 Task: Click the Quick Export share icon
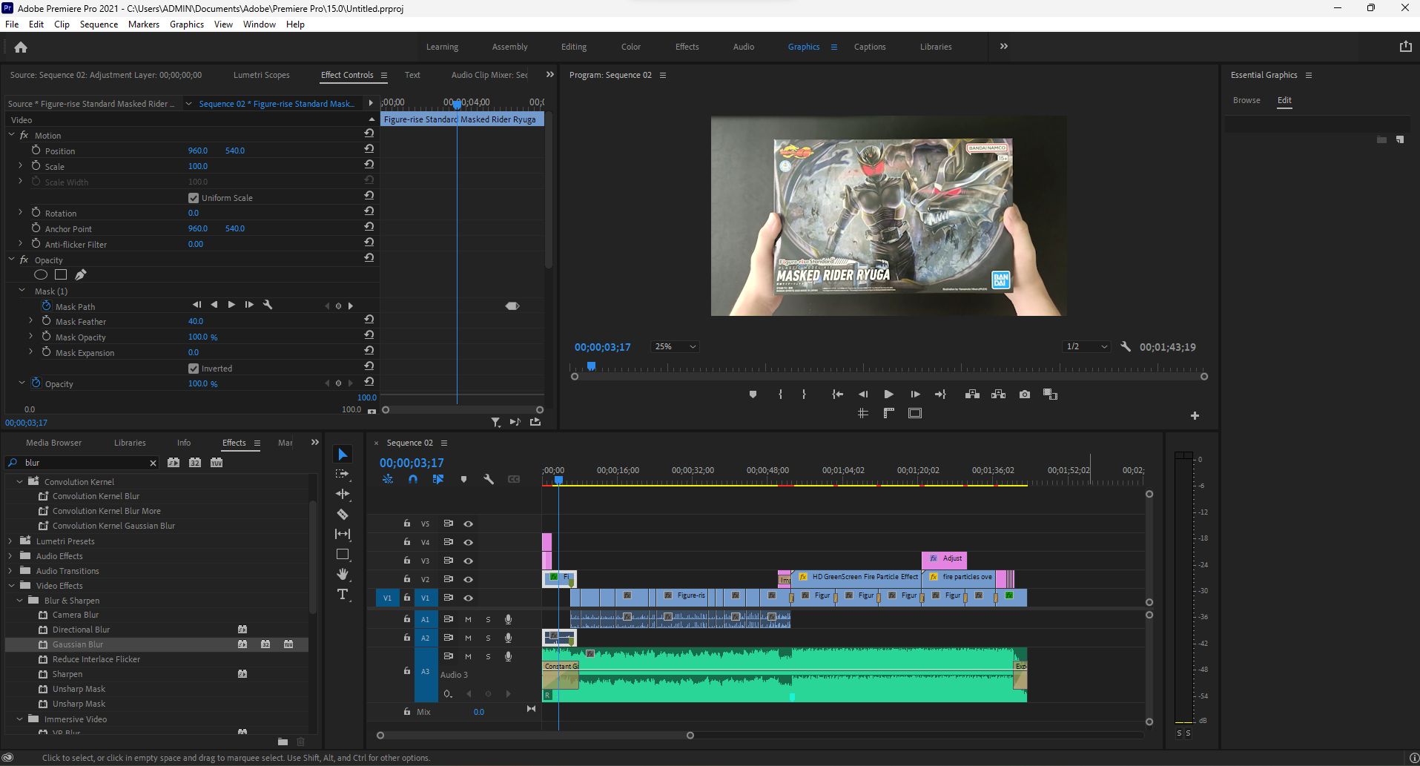[1405, 46]
